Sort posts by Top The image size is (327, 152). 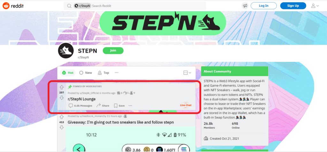(103, 73)
